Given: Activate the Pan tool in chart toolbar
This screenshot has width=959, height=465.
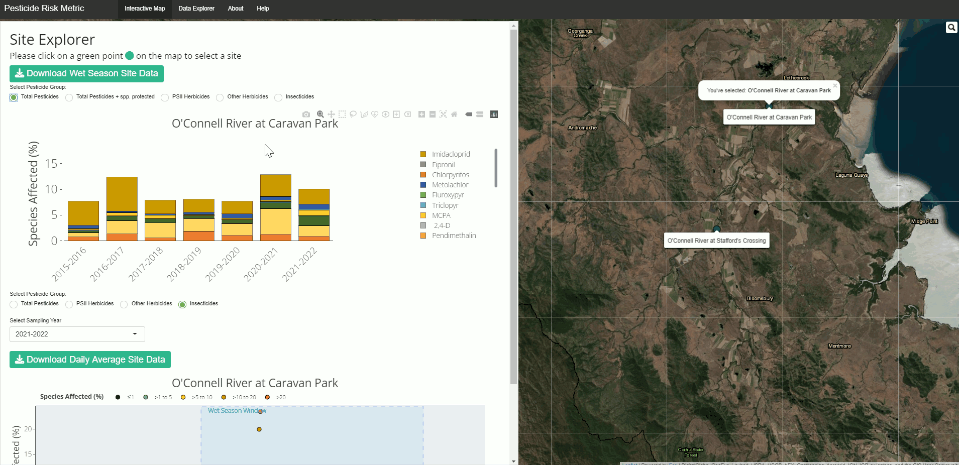Looking at the screenshot, I should (331, 114).
